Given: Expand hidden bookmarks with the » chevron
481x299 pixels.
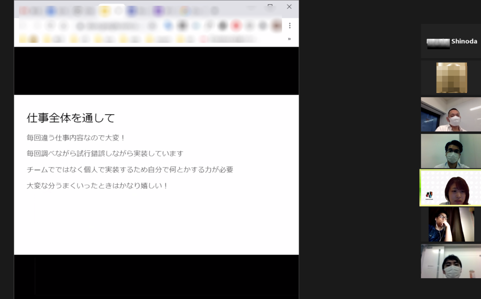Looking at the screenshot, I should pos(289,39).
